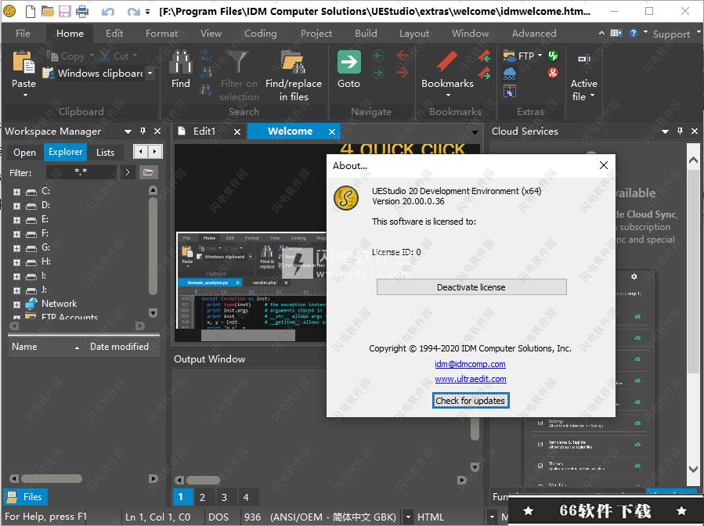Click Deactivate license button
This screenshot has height=526, width=704.
click(x=471, y=287)
